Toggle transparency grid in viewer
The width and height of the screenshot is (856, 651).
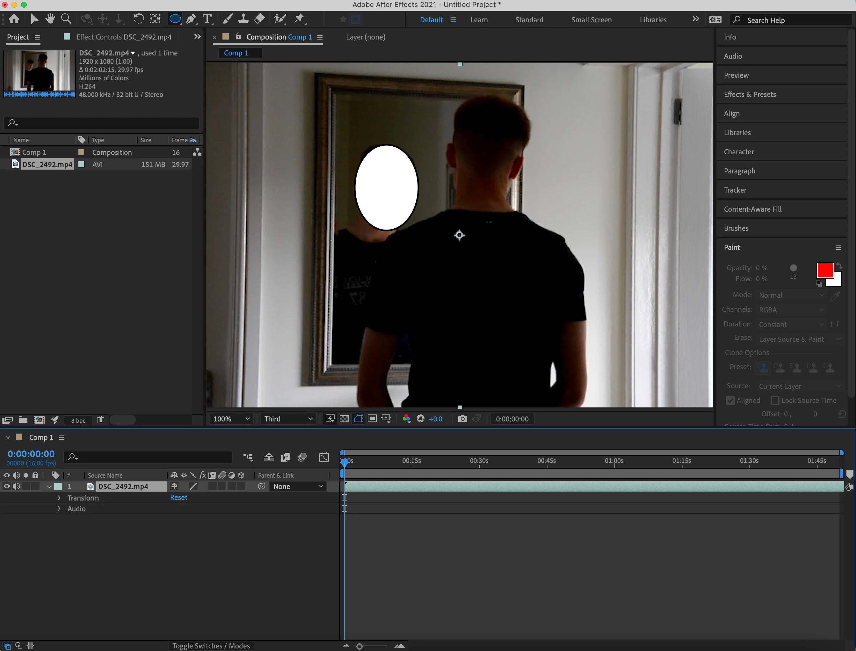click(x=344, y=419)
